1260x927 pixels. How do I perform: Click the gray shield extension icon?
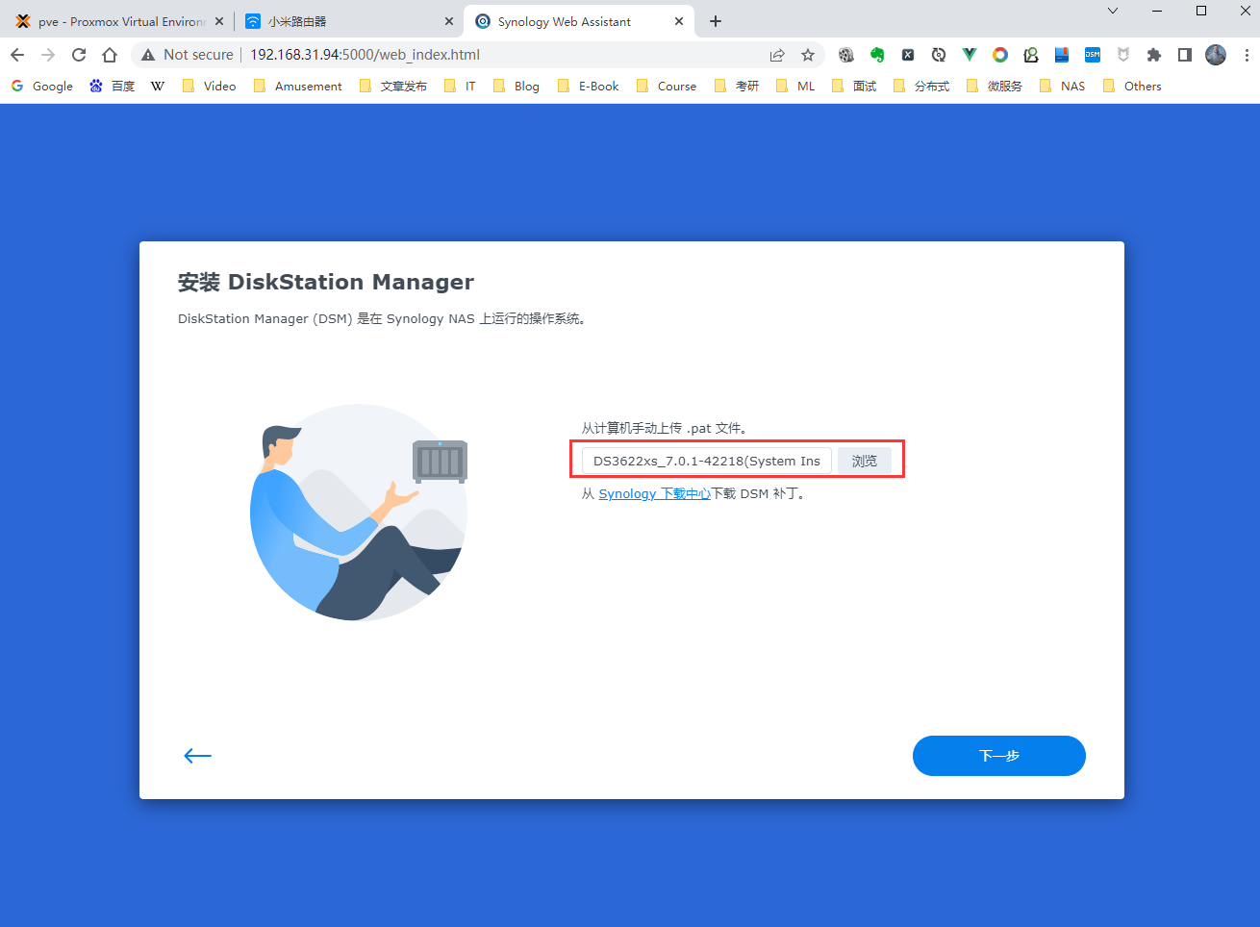click(1123, 55)
